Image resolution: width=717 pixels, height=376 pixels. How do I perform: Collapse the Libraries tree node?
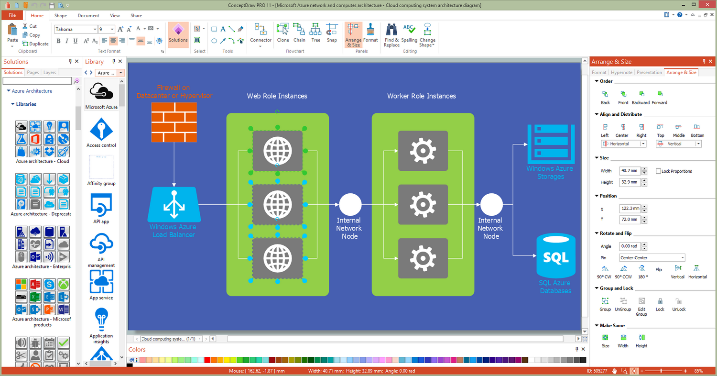[x=13, y=104]
